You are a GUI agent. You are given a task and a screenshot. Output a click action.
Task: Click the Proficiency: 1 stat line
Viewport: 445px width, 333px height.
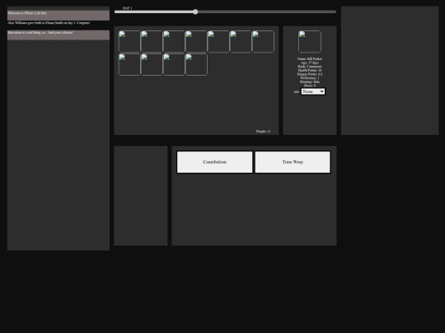tap(310, 78)
